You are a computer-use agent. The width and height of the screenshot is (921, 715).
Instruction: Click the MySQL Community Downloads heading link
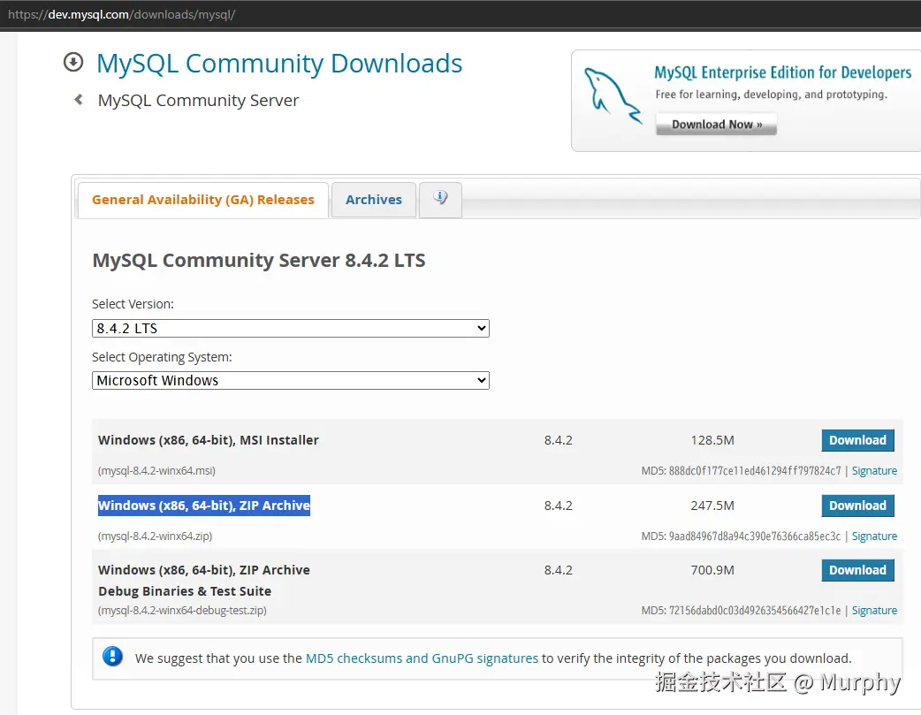point(279,64)
